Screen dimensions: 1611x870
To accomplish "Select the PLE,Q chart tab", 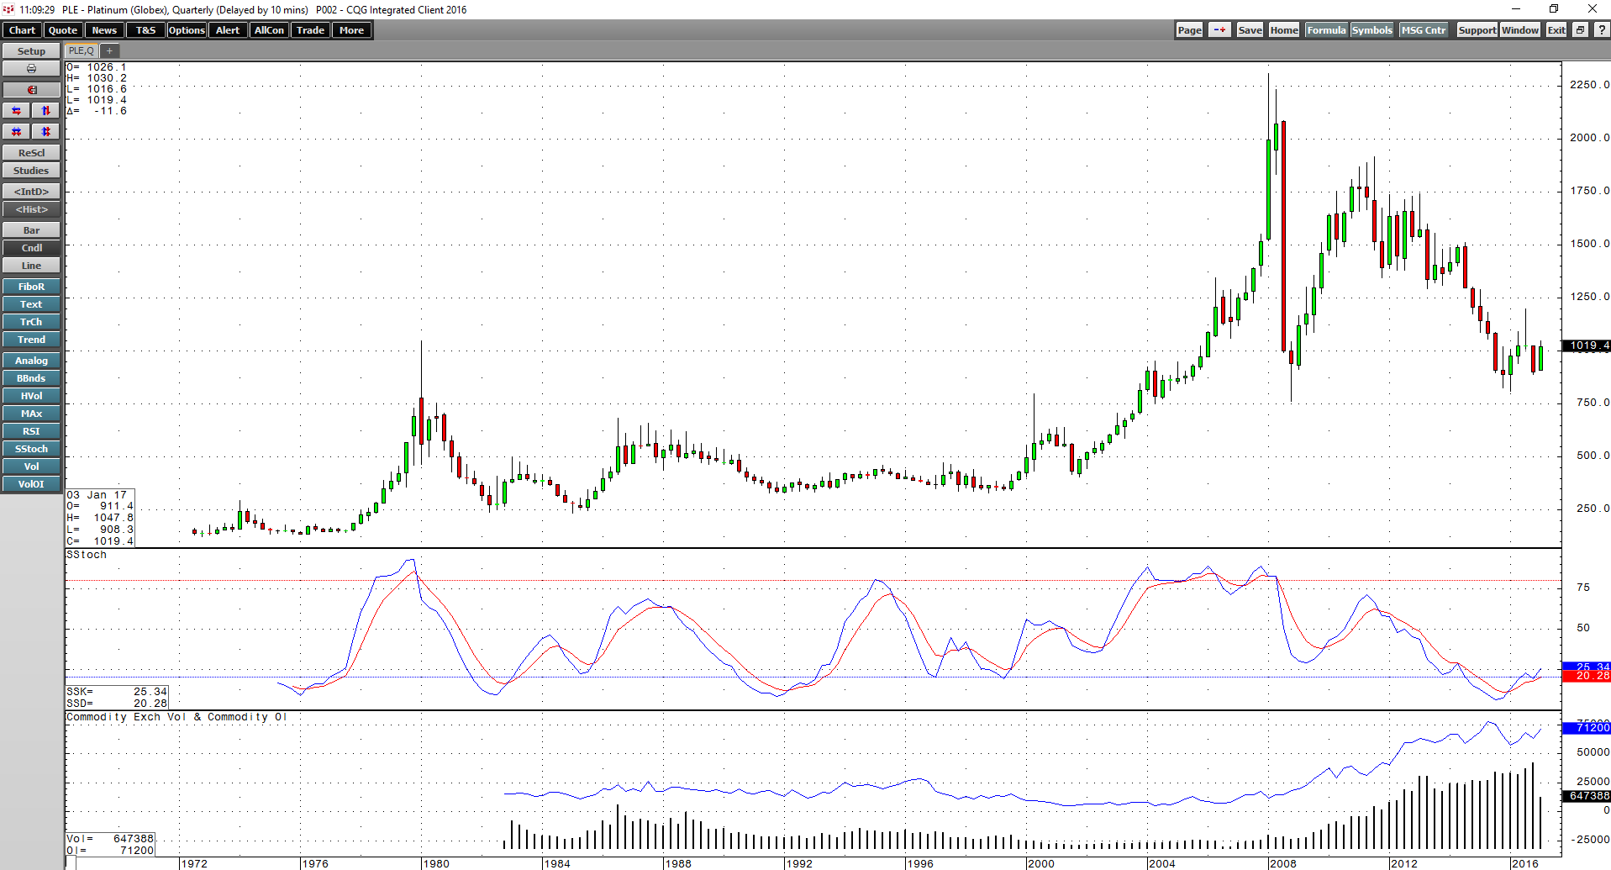I will coord(82,50).
